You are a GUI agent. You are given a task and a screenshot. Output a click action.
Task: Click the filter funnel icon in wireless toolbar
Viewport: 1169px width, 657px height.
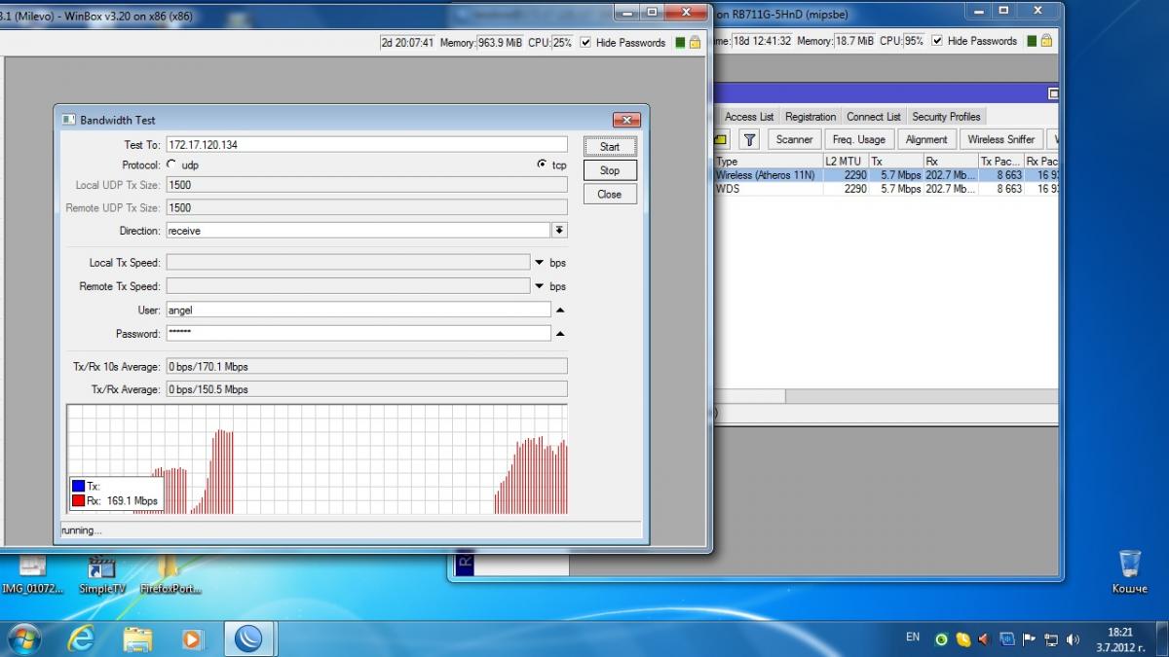[748, 140]
